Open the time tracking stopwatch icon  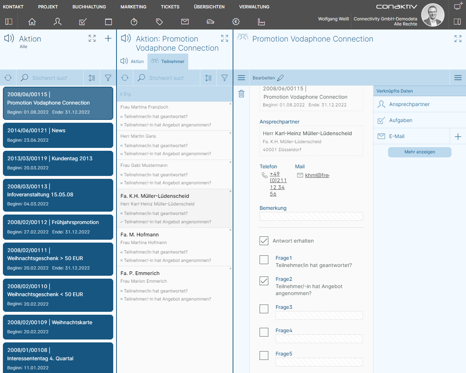click(134, 22)
